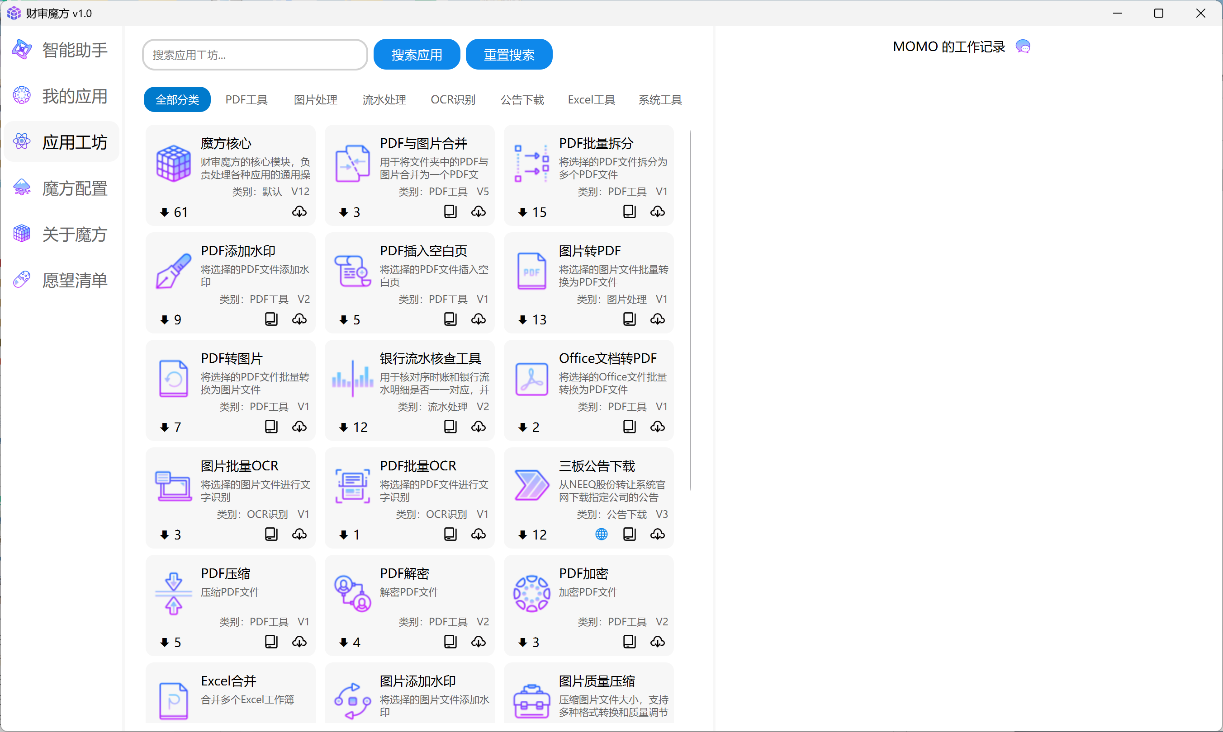This screenshot has height=732, width=1223.
Task: Open the manual icon for PDF与图片合并
Action: coord(450,211)
